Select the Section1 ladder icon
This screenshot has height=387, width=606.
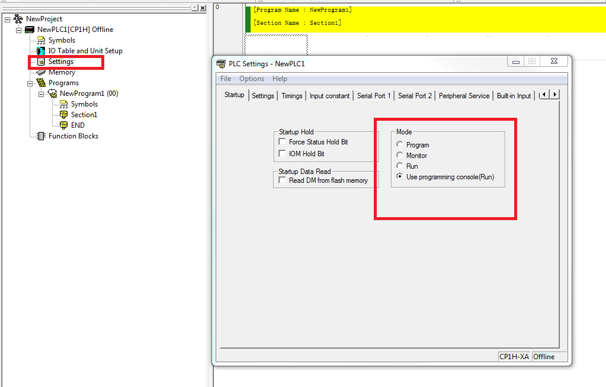coord(63,115)
